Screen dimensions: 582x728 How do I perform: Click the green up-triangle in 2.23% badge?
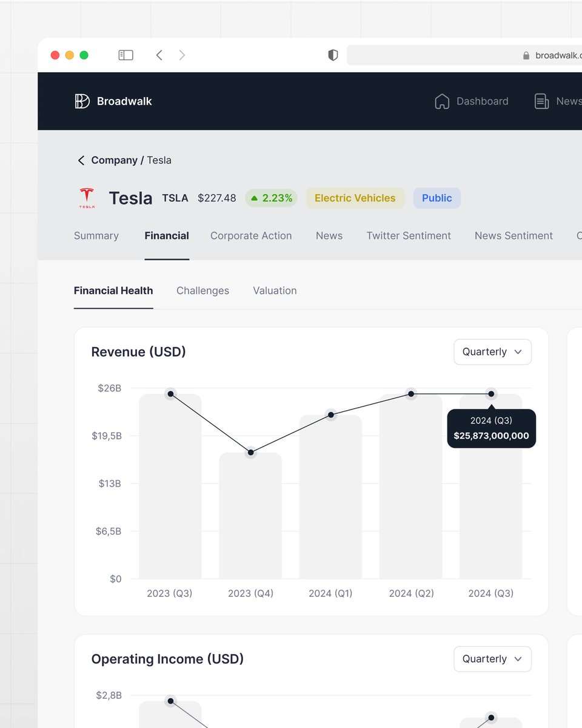[255, 198]
